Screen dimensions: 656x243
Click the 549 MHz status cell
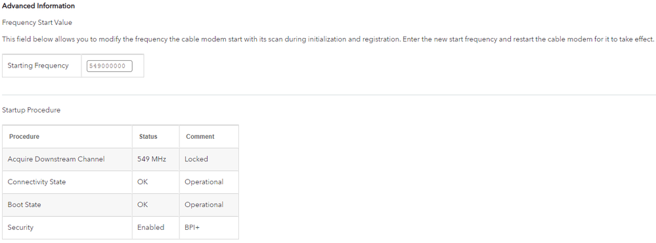156,159
